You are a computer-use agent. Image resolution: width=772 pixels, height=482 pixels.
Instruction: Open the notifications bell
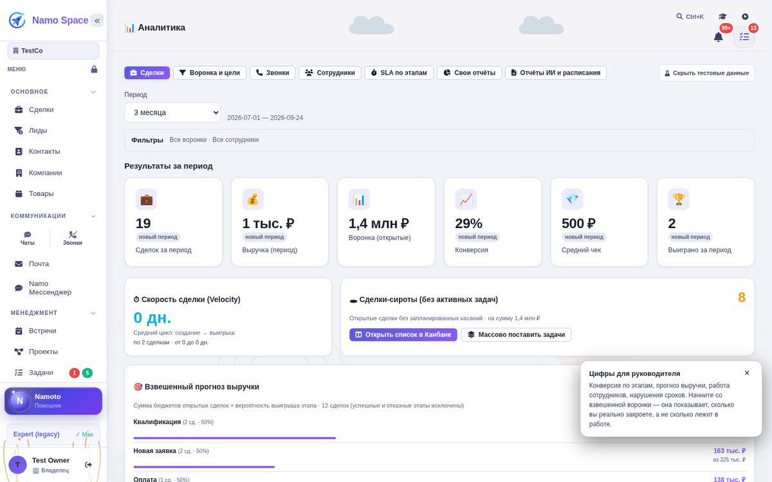tap(719, 37)
